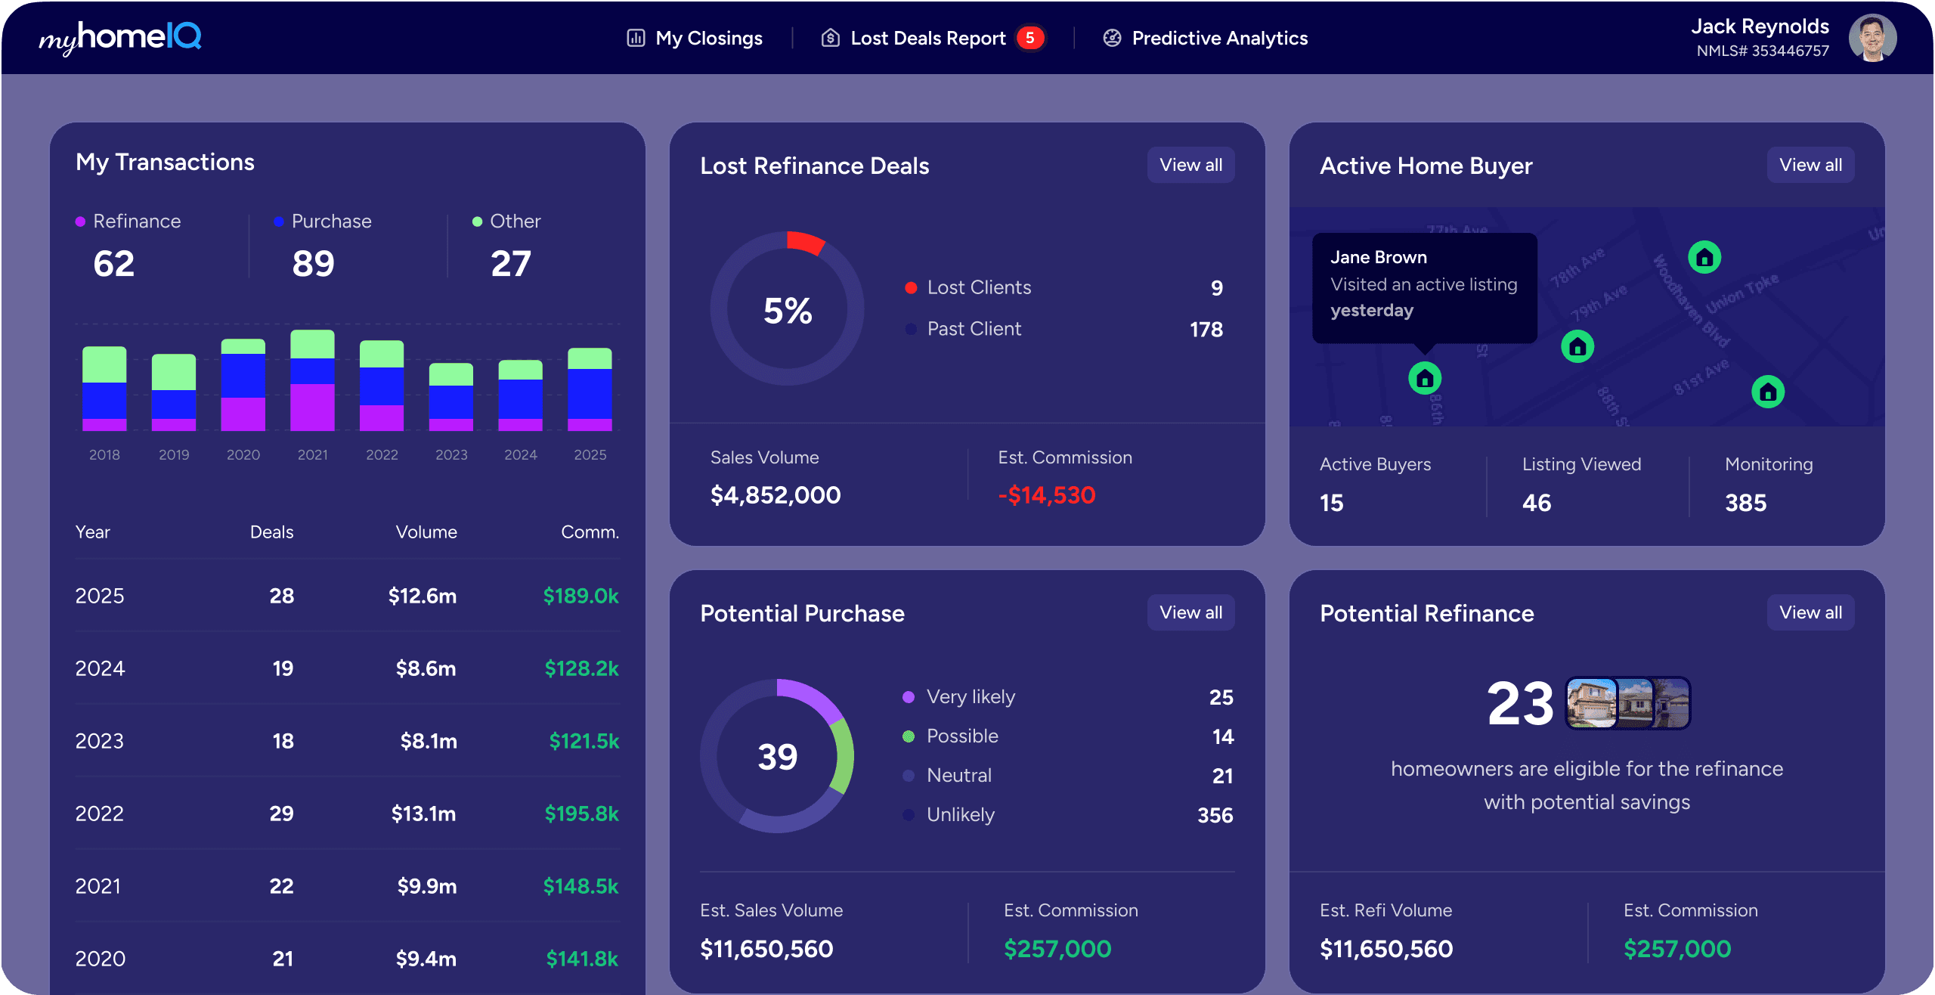Click the globe icon beside Predictive Analytics
This screenshot has height=995, width=1935.
click(x=1111, y=37)
